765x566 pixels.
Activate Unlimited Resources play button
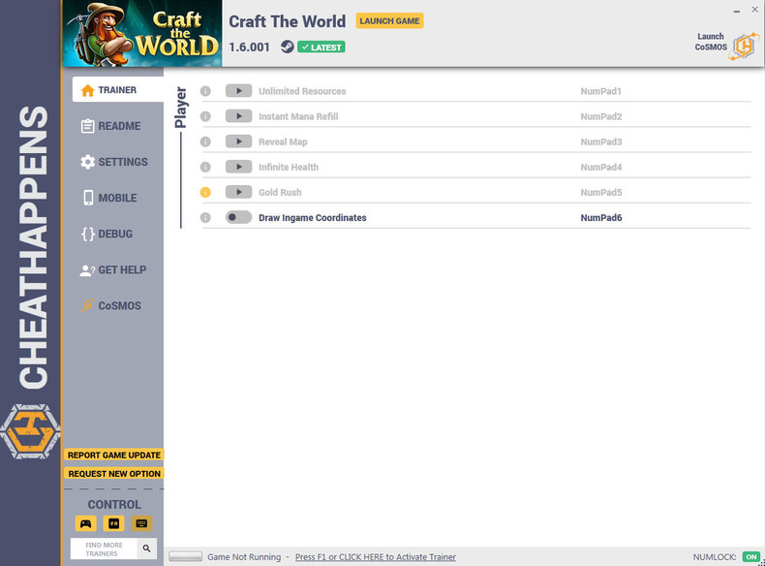(238, 91)
